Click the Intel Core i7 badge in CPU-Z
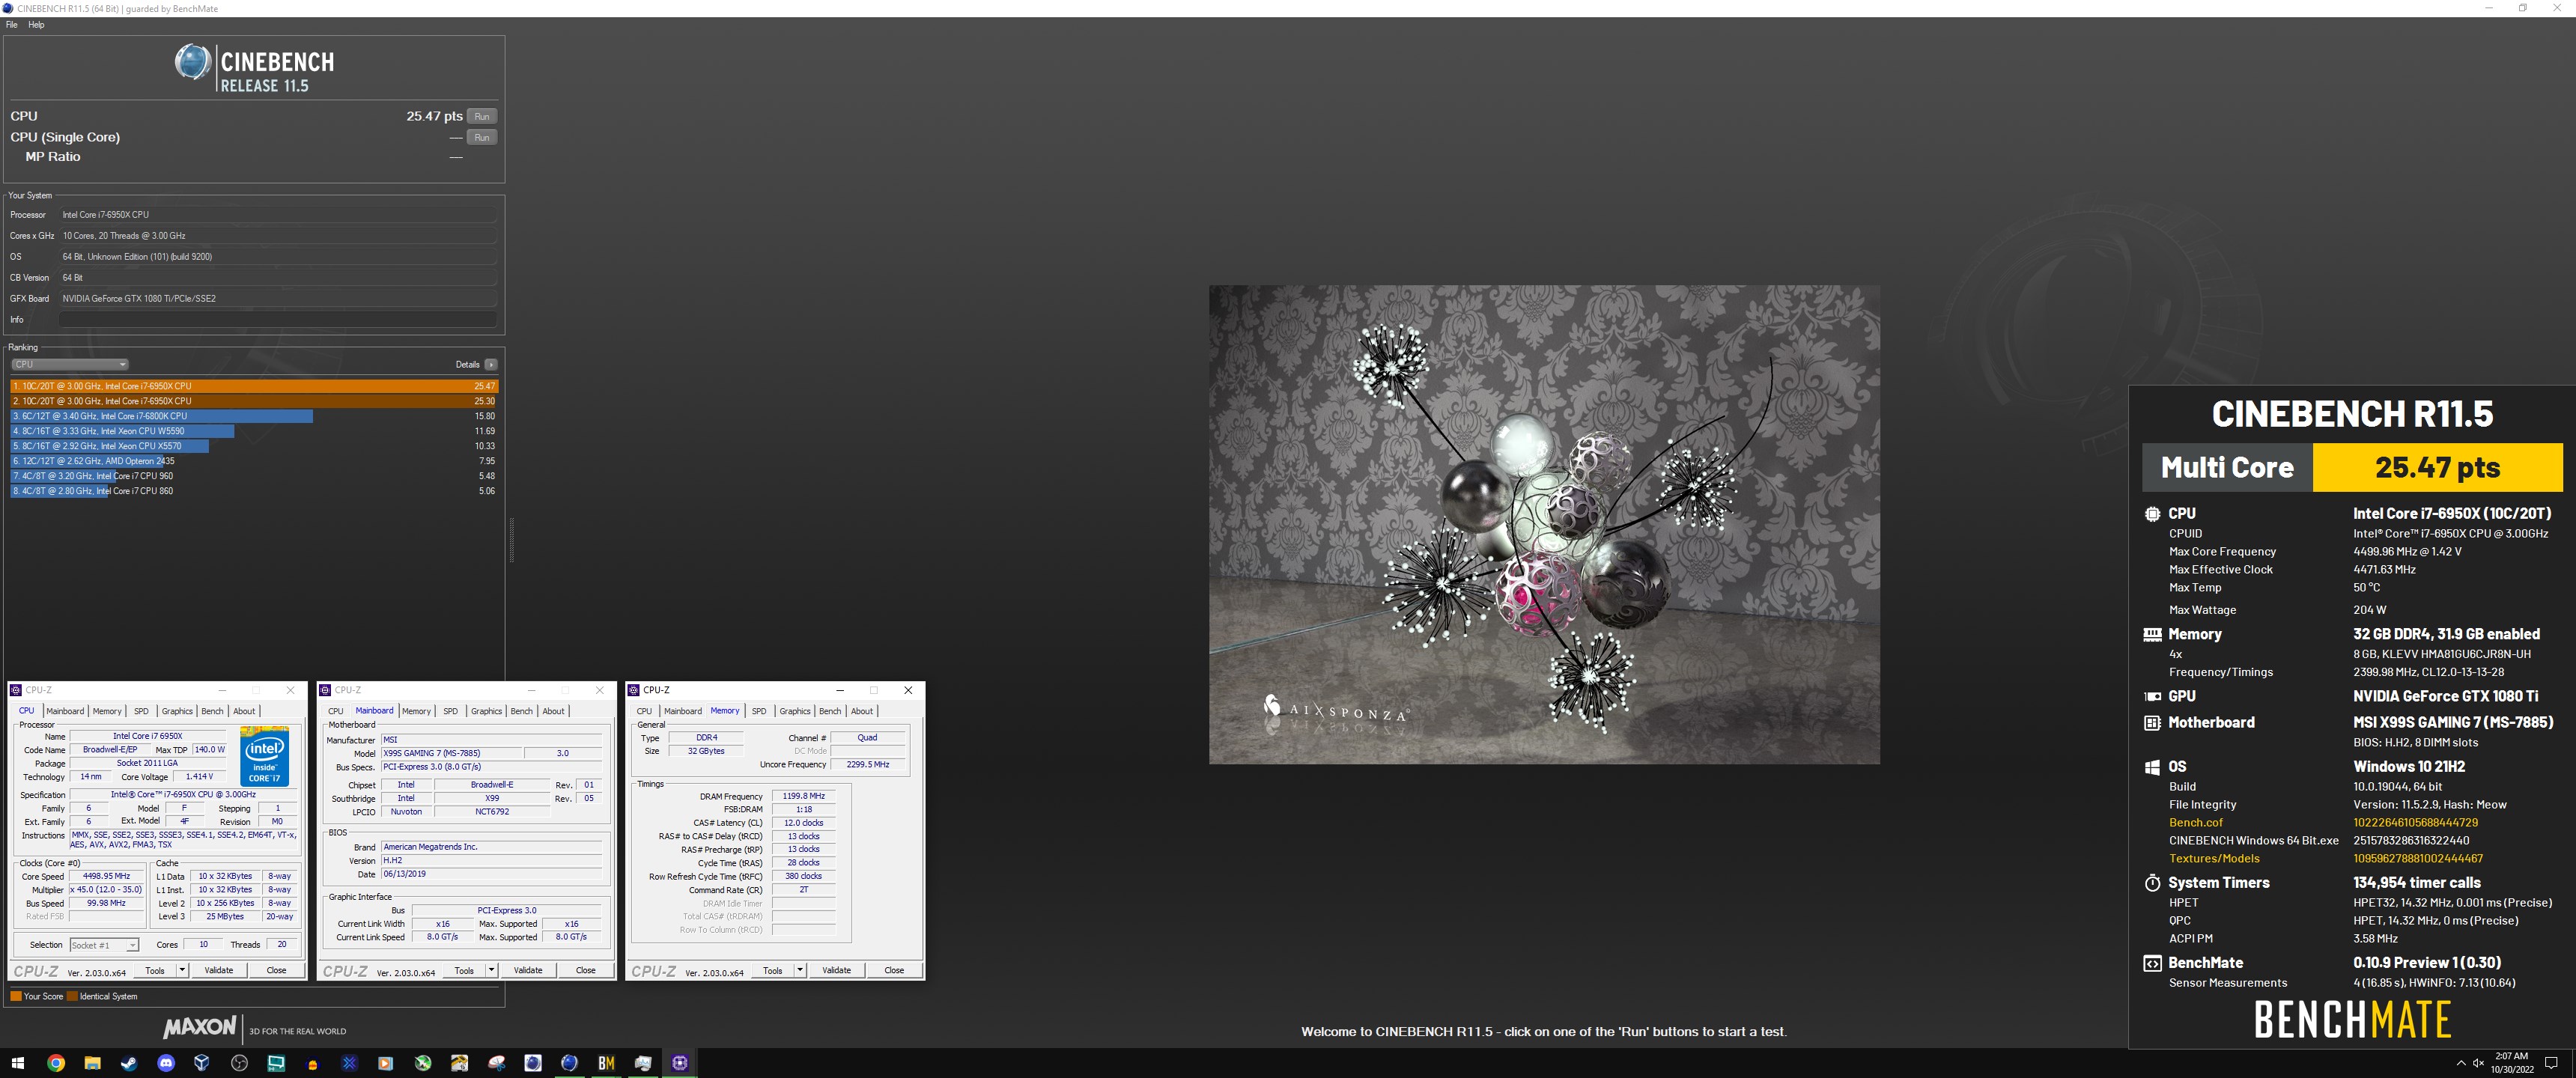This screenshot has height=1078, width=2576. coord(265,756)
